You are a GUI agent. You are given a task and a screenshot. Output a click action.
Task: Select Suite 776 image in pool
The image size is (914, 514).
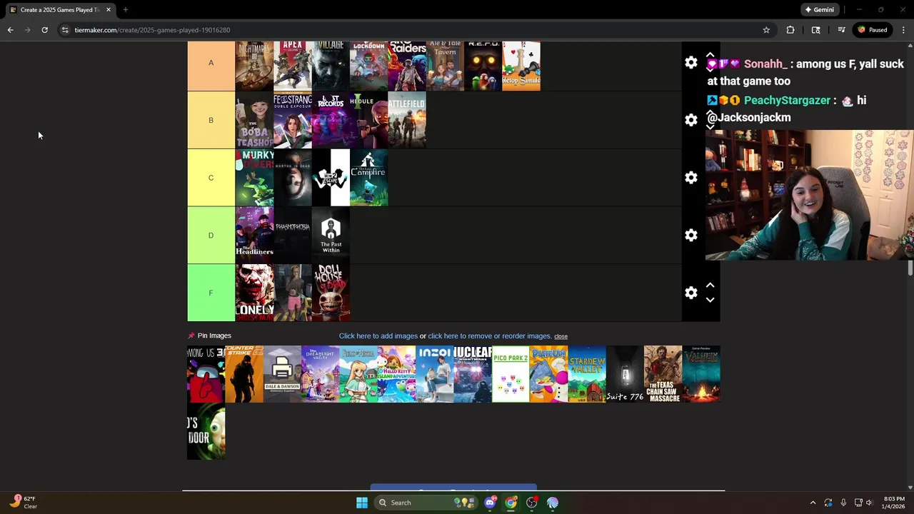point(625,374)
